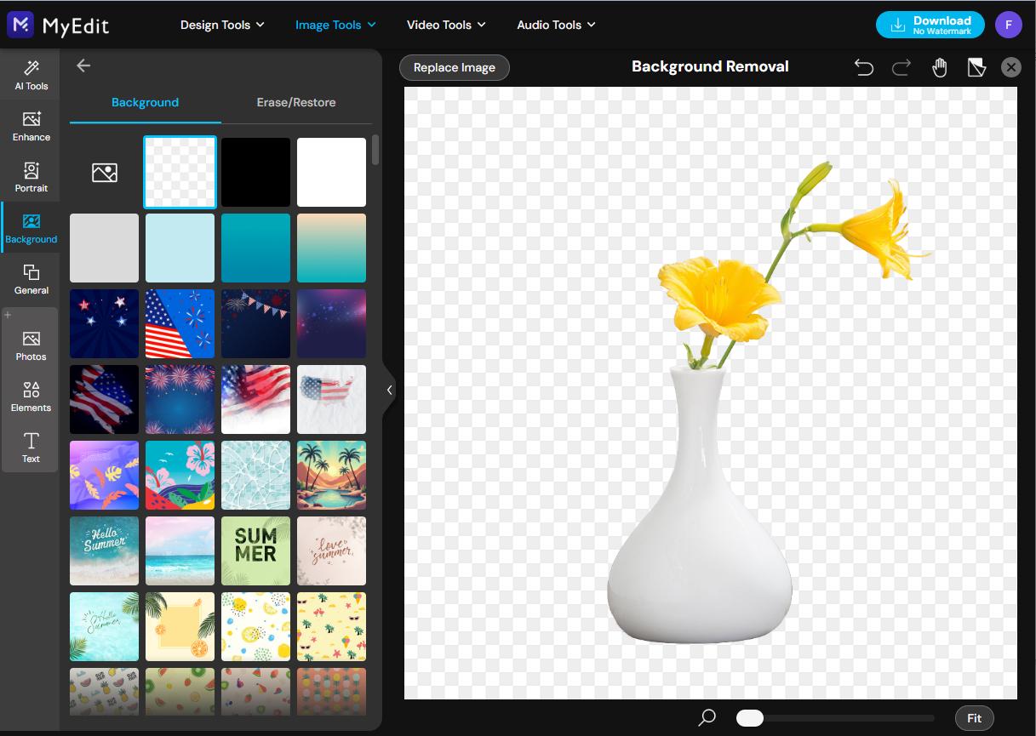Select the Portrait tools icon
This screenshot has width=1036, height=736.
(30, 176)
